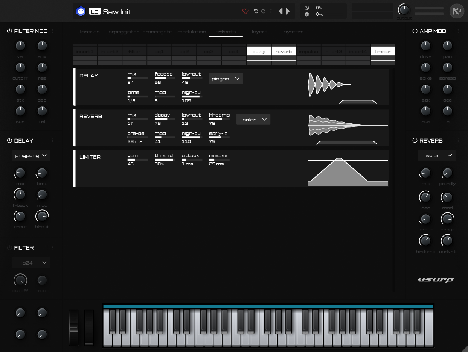Click the Amp Mod pan knob
This screenshot has height=352, width=468.
click(448, 46)
